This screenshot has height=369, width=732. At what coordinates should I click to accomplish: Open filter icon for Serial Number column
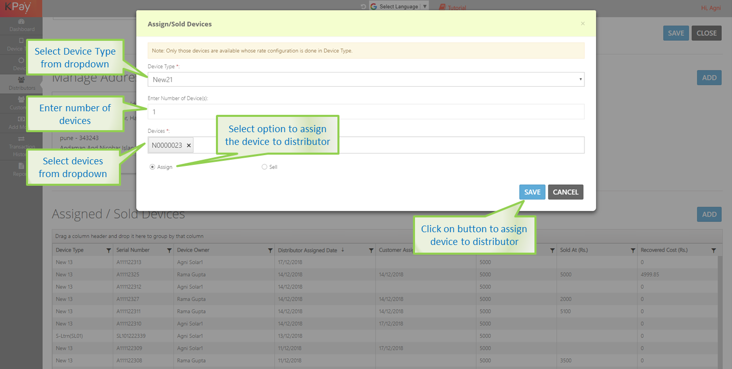pos(169,251)
